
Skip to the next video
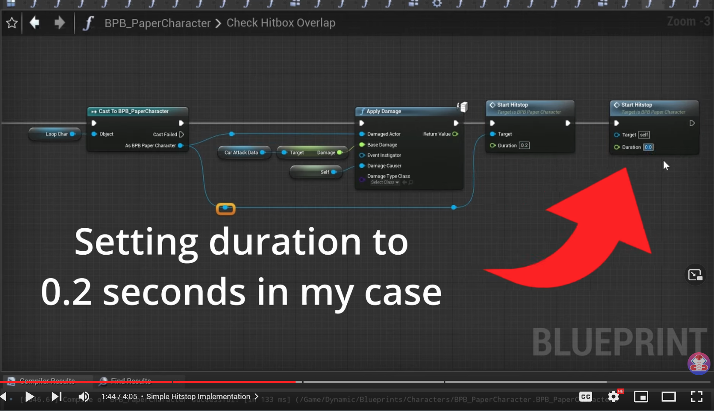tap(57, 396)
